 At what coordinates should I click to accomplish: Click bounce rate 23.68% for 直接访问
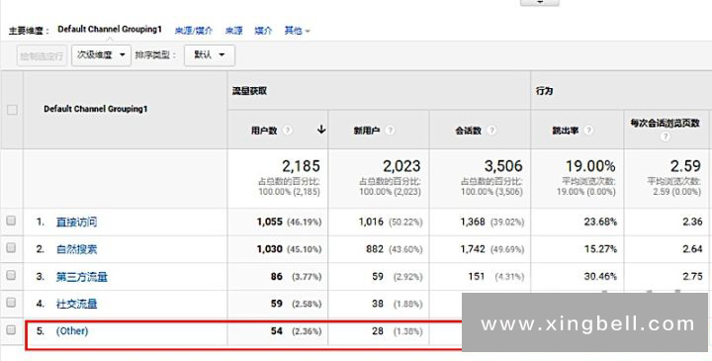tap(601, 222)
